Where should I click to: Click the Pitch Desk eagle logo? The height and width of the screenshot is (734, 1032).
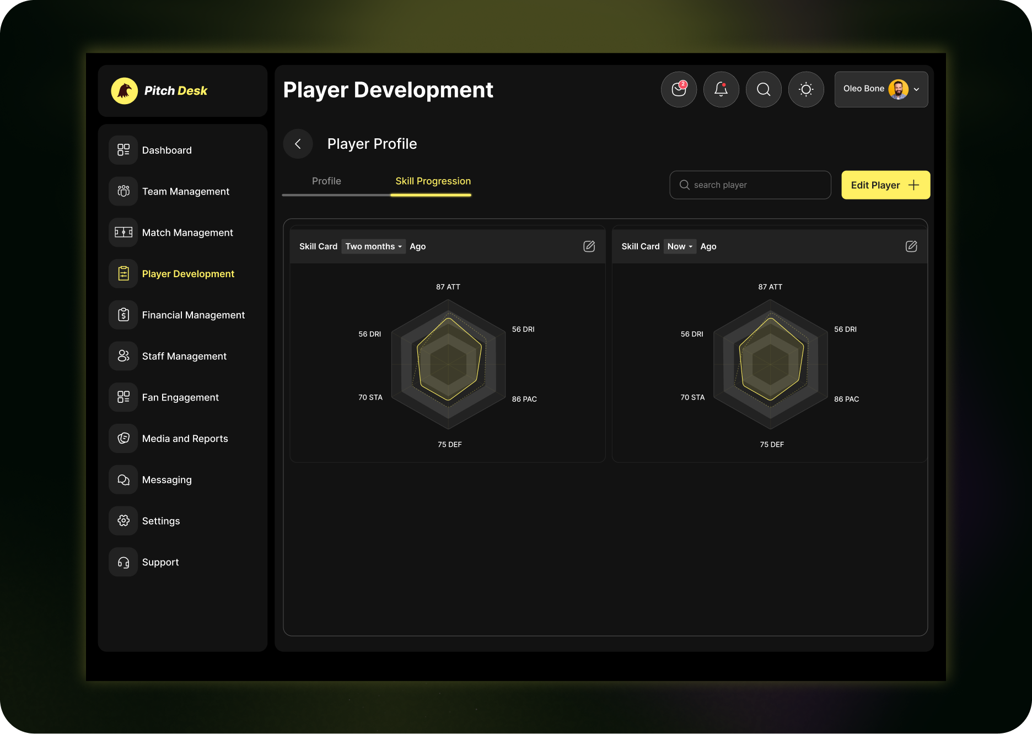point(125,91)
